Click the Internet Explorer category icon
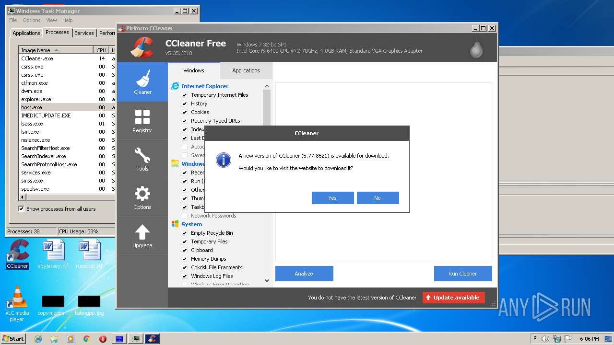614x345 pixels. (175, 86)
